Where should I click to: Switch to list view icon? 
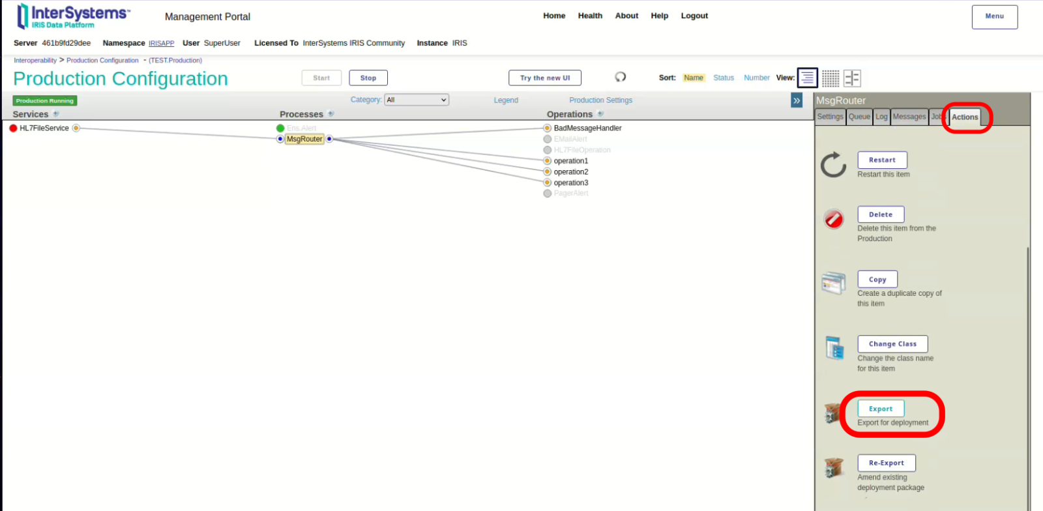[x=807, y=78]
